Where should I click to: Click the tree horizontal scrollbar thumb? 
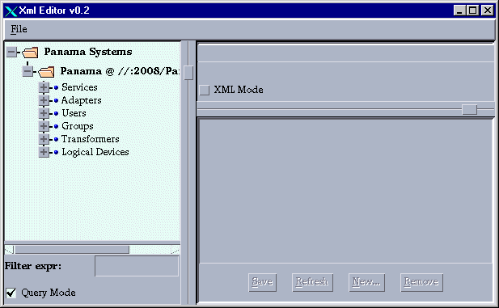coord(72,250)
